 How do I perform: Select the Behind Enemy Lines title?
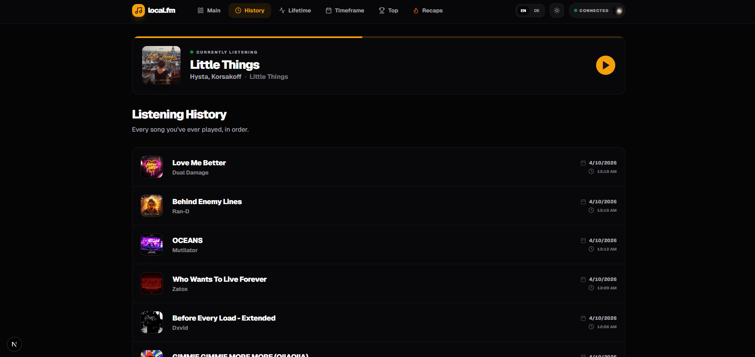pyautogui.click(x=207, y=202)
